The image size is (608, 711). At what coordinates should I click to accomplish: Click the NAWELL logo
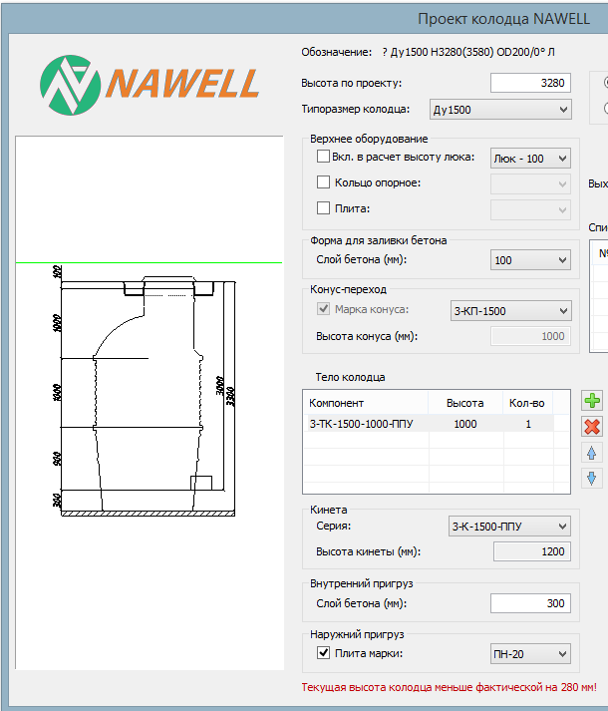point(150,85)
